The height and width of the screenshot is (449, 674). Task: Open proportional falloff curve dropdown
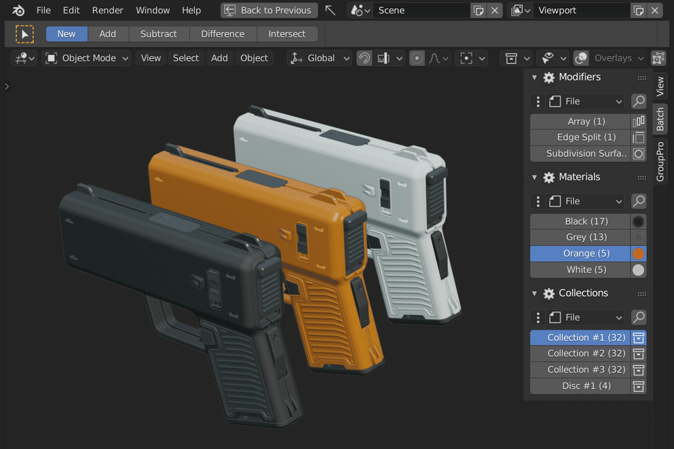click(439, 58)
